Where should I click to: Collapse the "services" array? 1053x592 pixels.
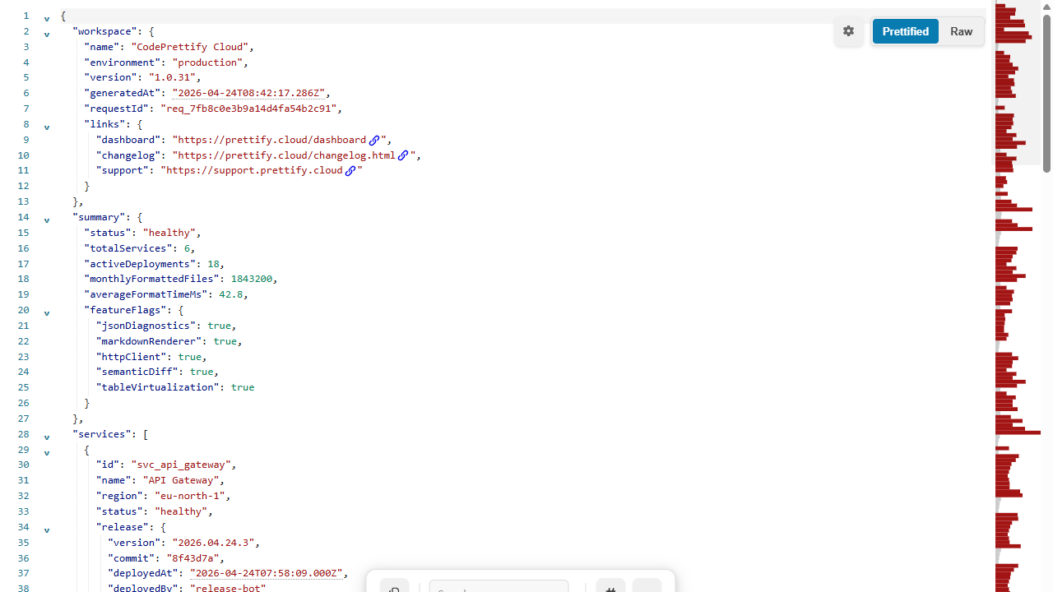point(47,437)
